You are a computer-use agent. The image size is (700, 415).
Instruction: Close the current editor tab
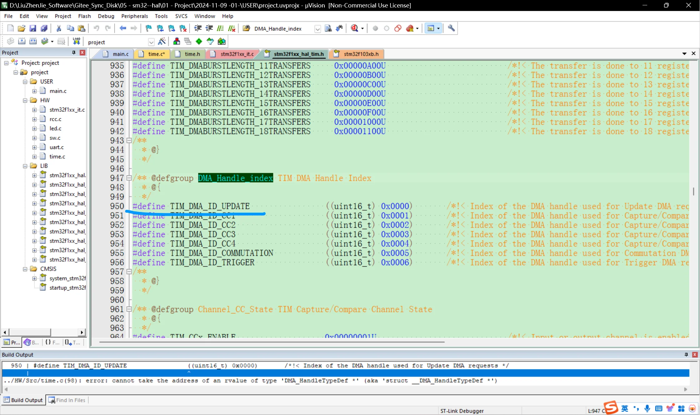[693, 53]
